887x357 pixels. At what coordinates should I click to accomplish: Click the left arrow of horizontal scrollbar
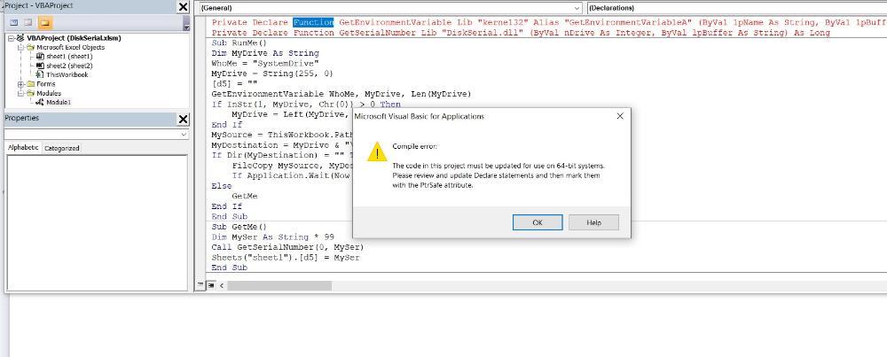pos(222,286)
